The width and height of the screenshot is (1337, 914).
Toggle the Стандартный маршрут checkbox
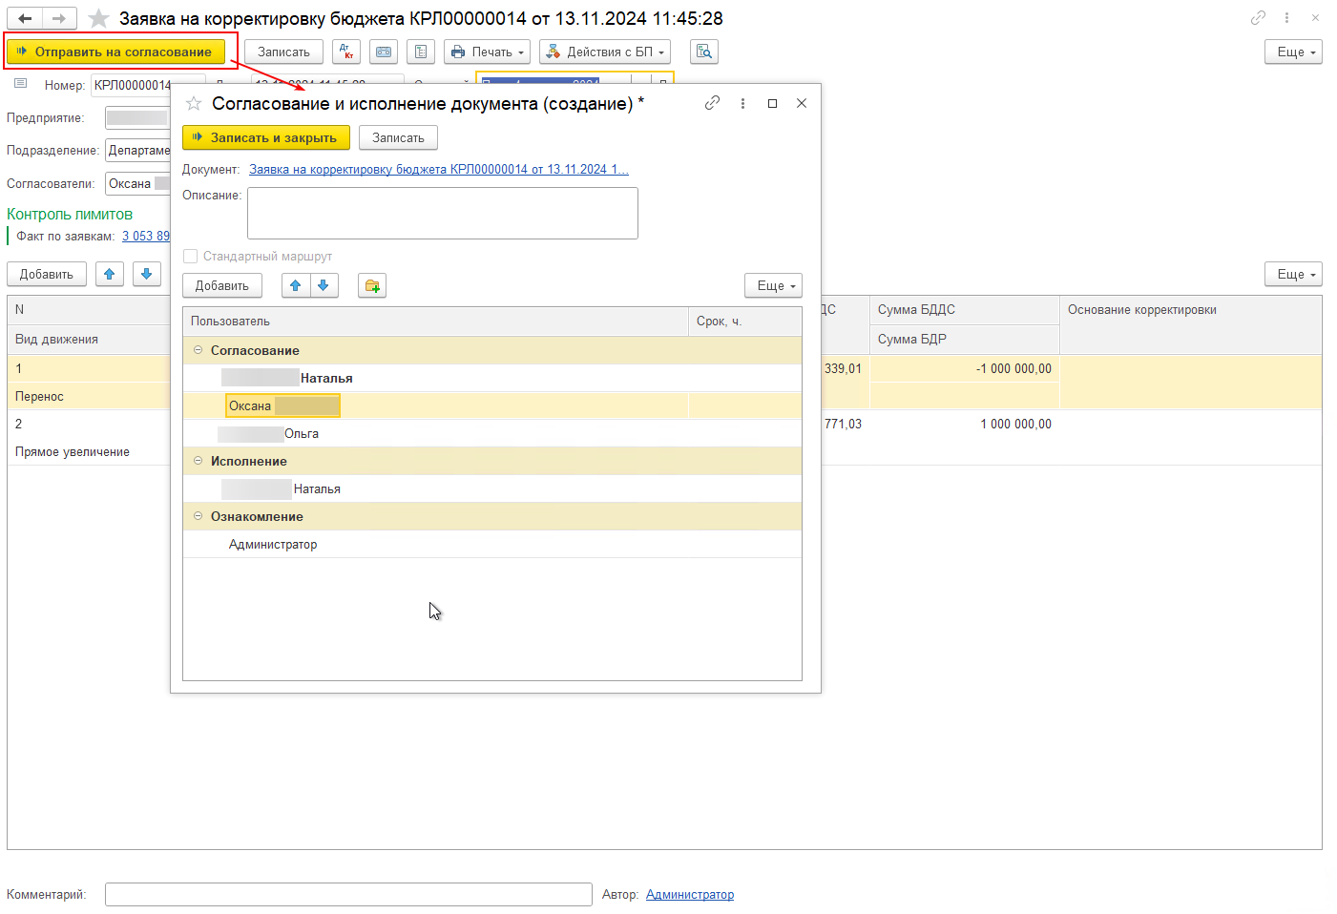point(190,256)
